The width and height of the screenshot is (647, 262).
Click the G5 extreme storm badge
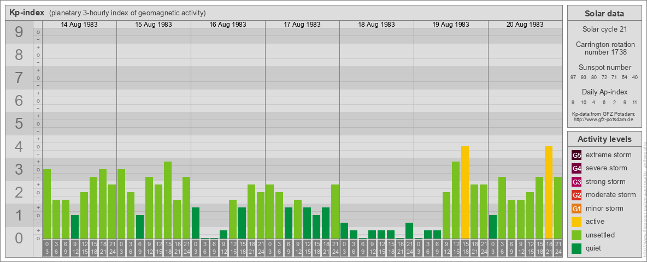pos(577,156)
